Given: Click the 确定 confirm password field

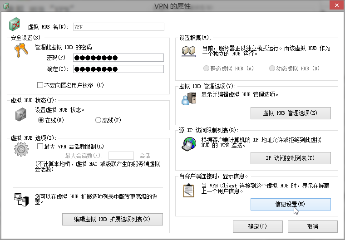Looking at the screenshot, I should [x=118, y=69].
